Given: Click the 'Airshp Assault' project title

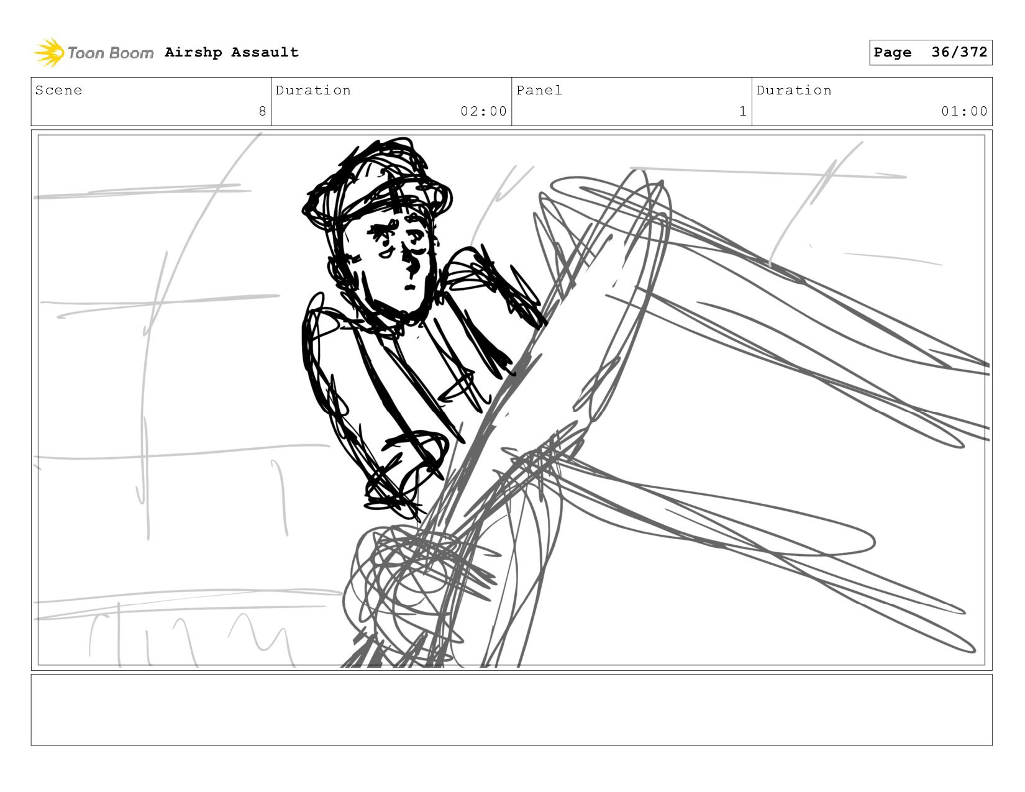Looking at the screenshot, I should tap(232, 52).
